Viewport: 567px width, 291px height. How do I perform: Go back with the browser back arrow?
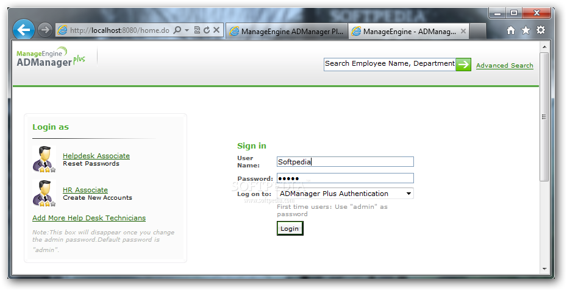point(24,30)
